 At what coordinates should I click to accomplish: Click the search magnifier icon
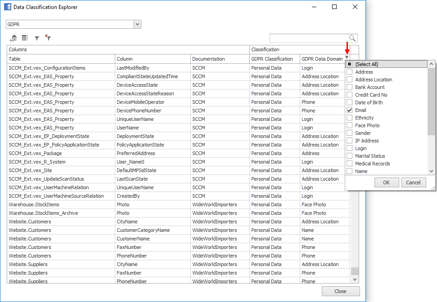point(352,38)
